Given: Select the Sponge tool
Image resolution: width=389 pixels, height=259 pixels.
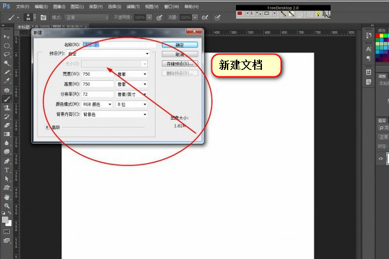Looking at the screenshot, I should (6, 152).
